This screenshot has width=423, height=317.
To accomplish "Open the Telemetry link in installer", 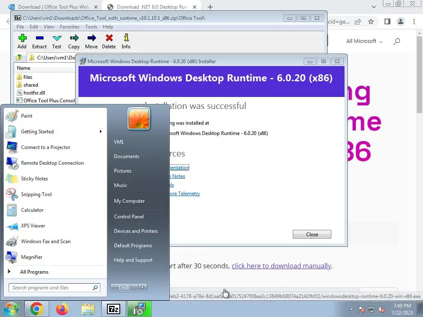I will coord(185,194).
